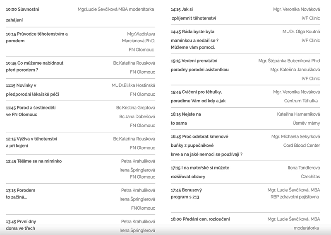Click speaker name Bc. Kristina Greplová
This screenshot has width=331, height=235.
coord(136,108)
